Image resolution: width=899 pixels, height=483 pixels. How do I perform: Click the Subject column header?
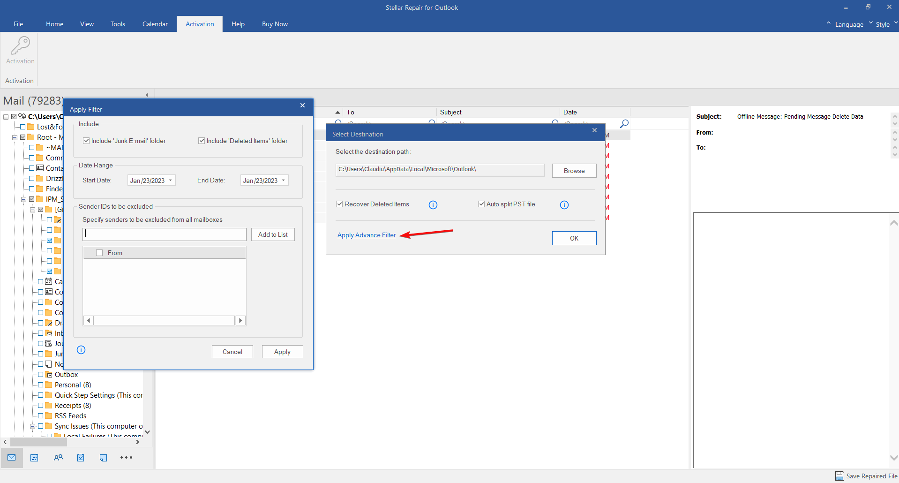[x=498, y=112]
